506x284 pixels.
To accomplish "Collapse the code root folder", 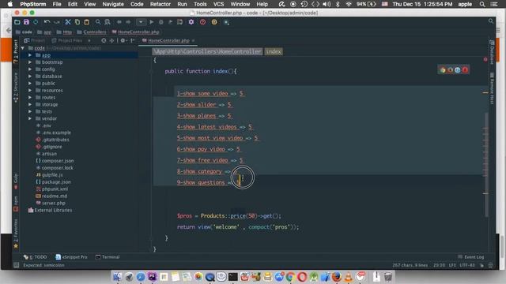I will point(23,48).
